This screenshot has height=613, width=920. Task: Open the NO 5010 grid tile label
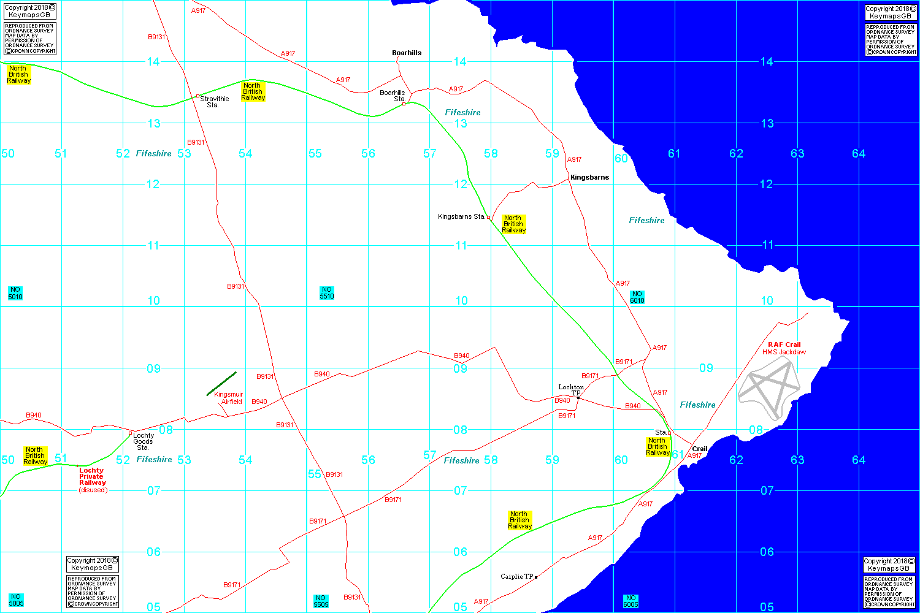pyautogui.click(x=15, y=294)
